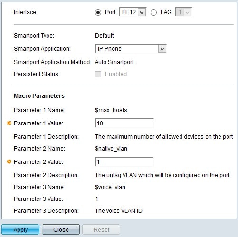
Task: Click the Macro Parameters heading
Action: coord(39,96)
